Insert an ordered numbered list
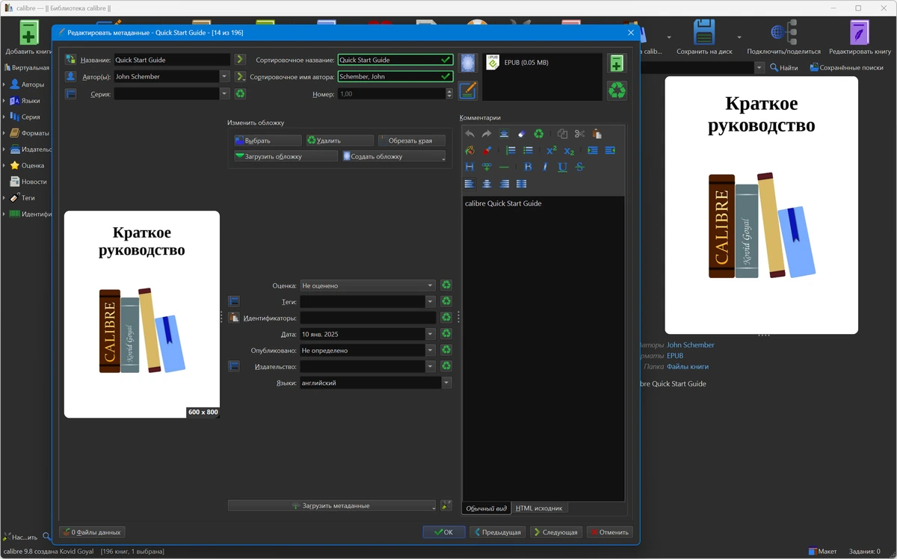Screen dimensions: 897x559 click(x=511, y=150)
